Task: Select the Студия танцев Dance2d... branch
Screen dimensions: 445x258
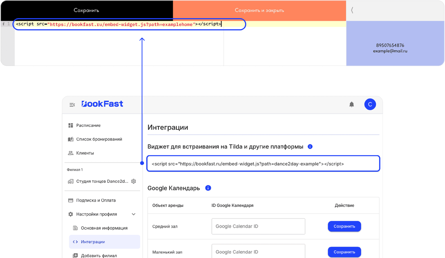Action: (102, 181)
